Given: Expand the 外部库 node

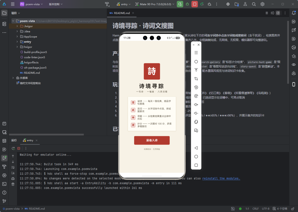Looking at the screenshot, I should click(13, 78).
